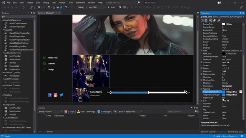Click the new item blue circle toolbar icon
Viewport: 246px width, 138px height.
point(39,7)
